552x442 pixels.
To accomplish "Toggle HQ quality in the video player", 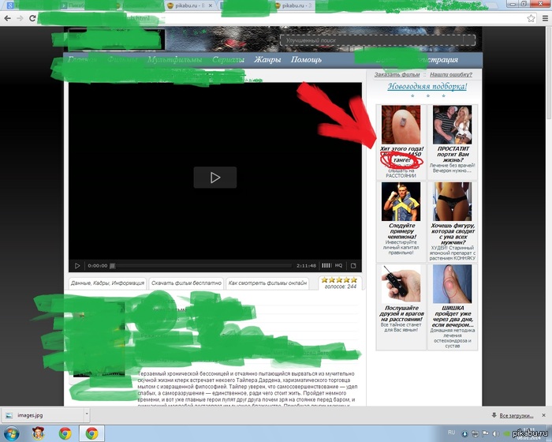I will (x=339, y=266).
